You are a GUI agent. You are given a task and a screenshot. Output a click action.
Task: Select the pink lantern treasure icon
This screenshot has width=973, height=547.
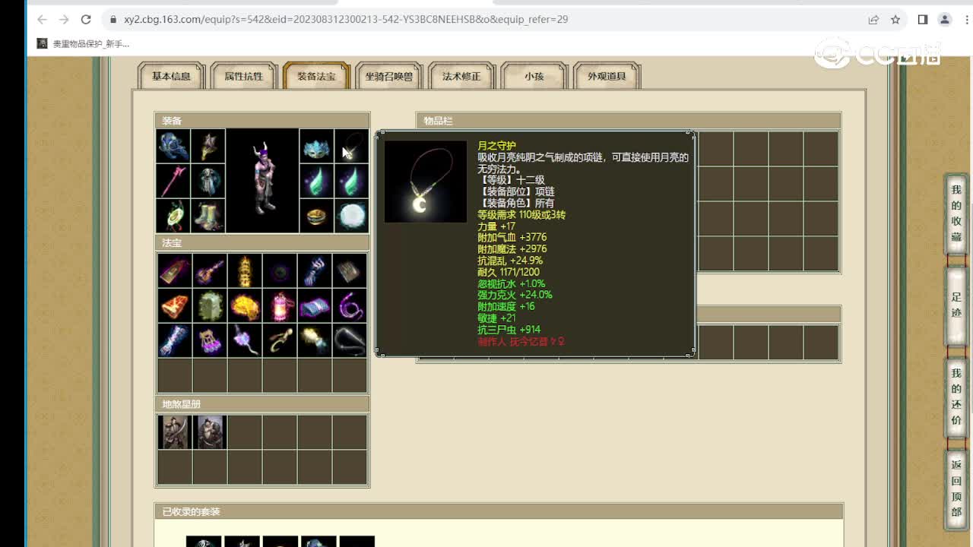(280, 305)
